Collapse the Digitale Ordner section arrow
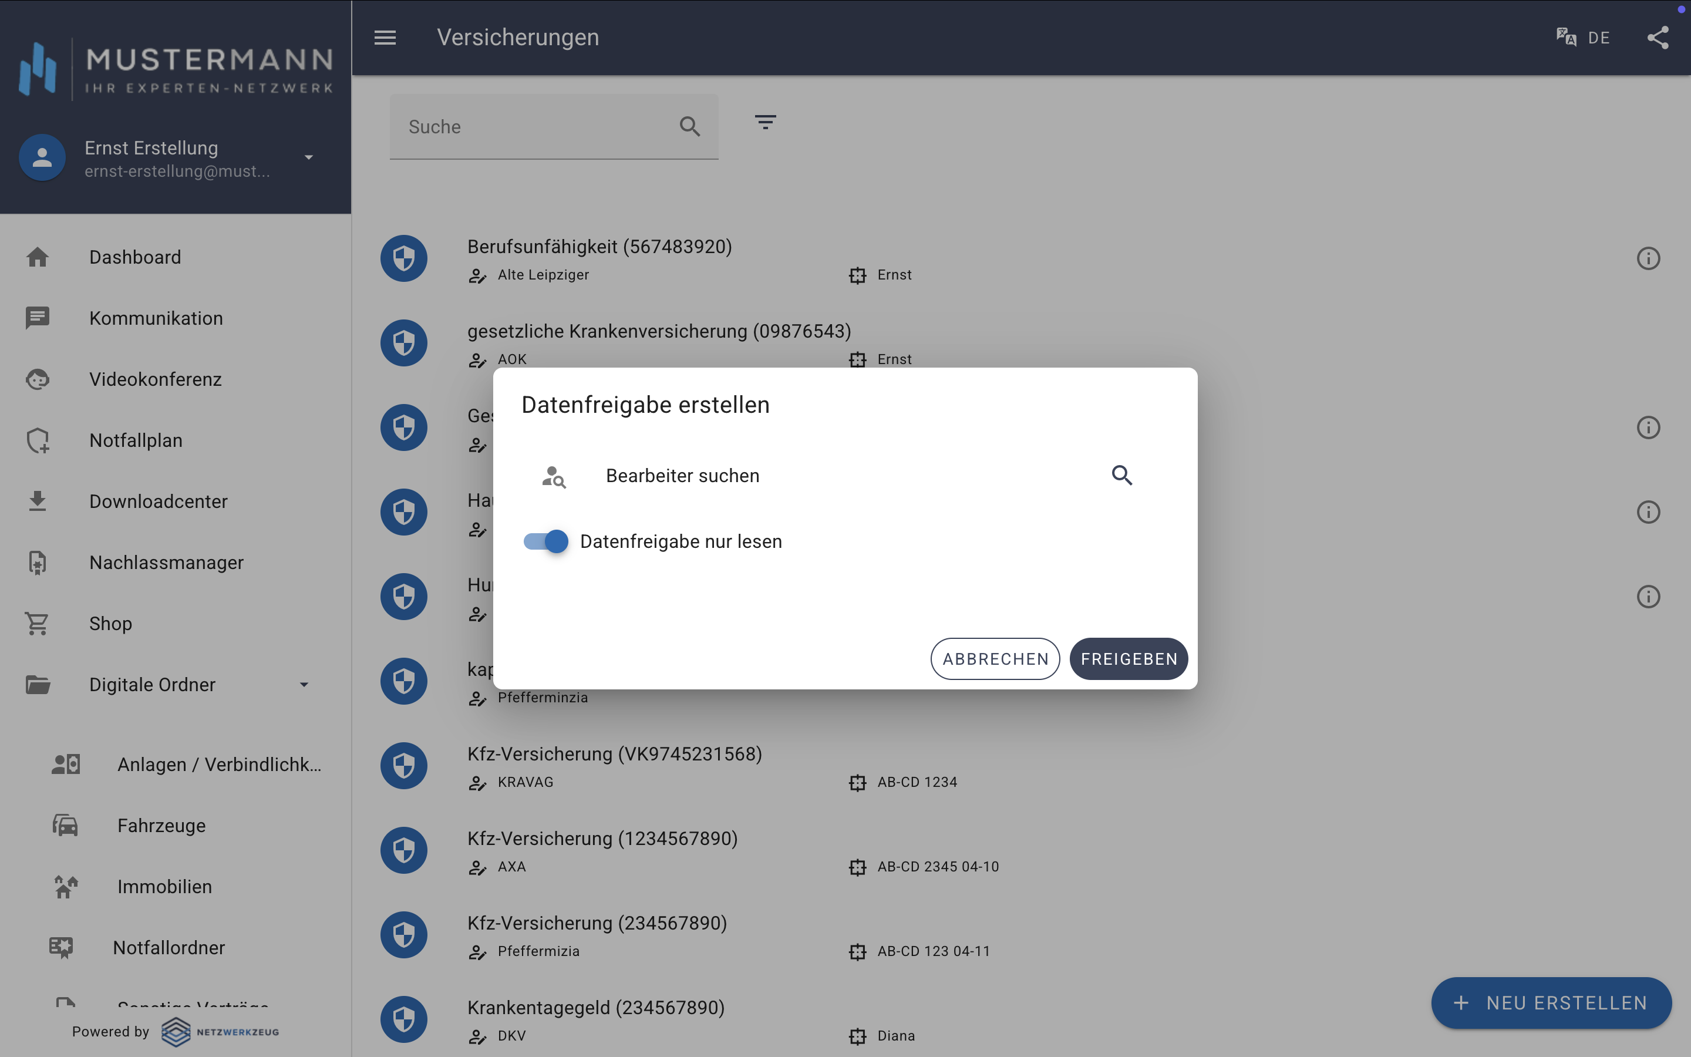This screenshot has width=1691, height=1057. point(304,685)
